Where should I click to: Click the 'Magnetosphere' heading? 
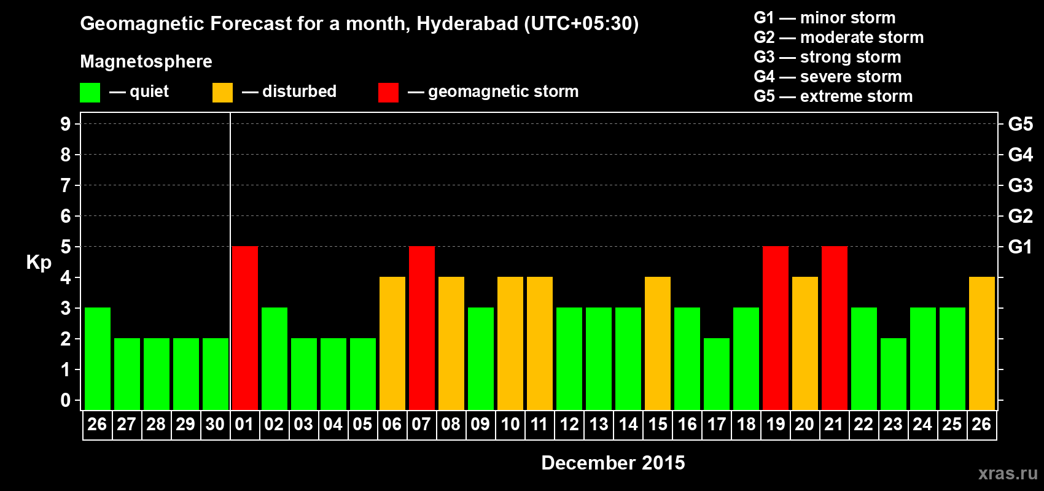(146, 61)
